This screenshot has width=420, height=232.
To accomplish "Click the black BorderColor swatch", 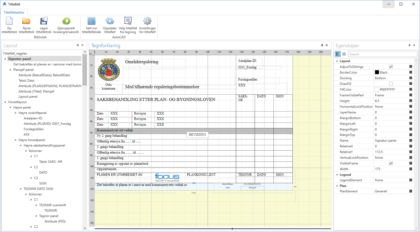I will 377,72.
